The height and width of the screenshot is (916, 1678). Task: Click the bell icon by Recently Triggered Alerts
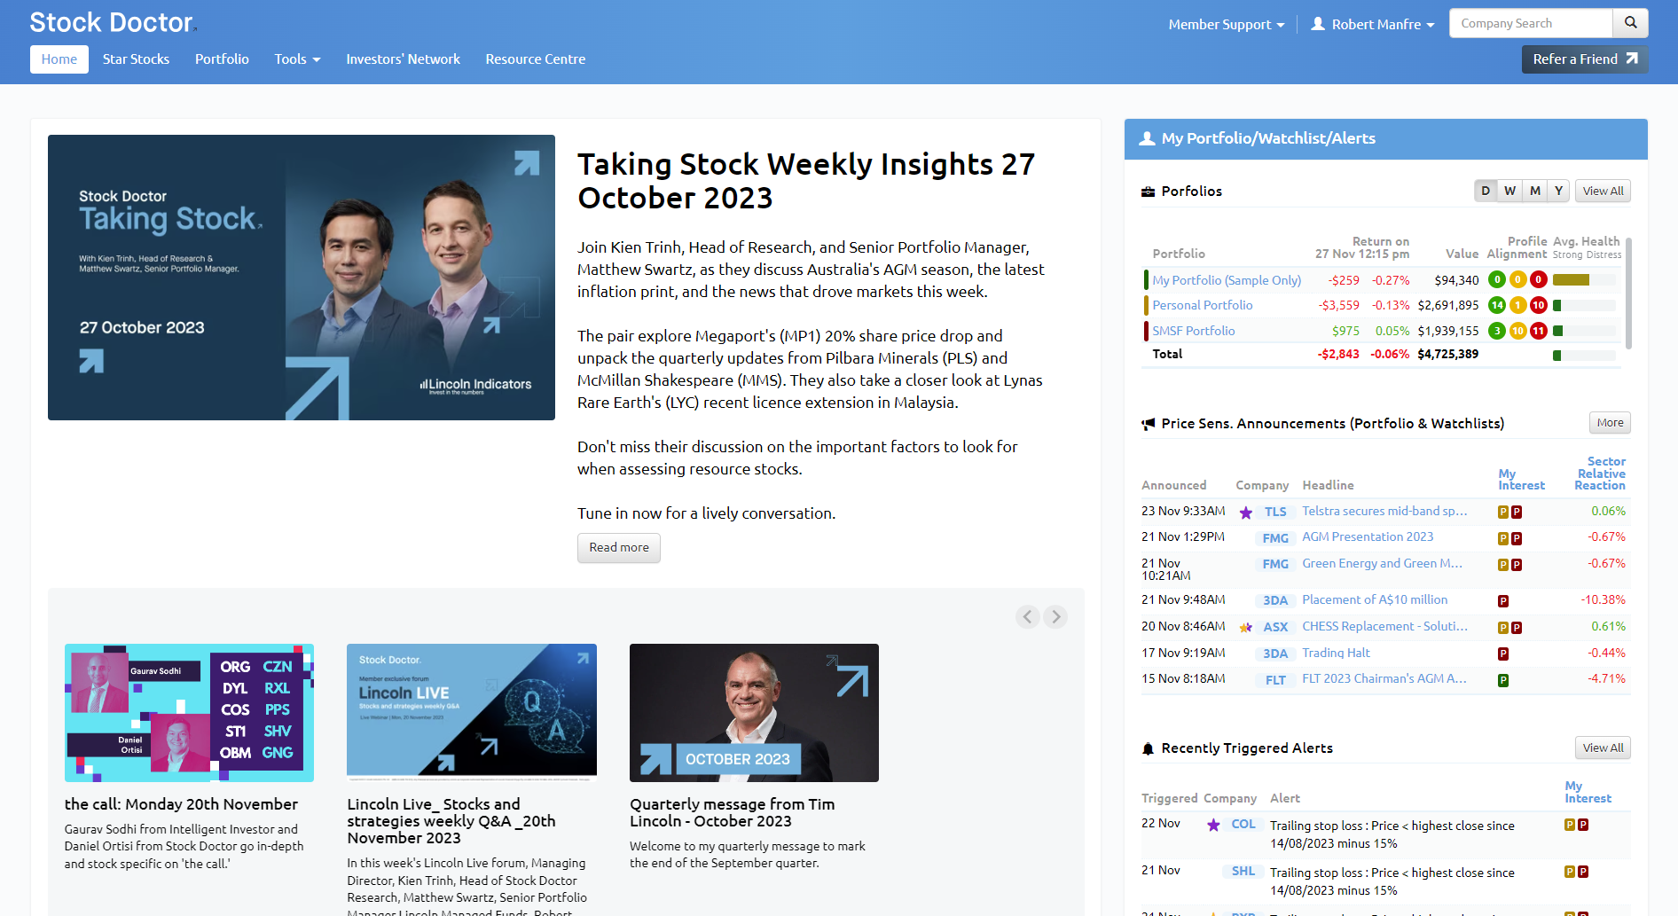(x=1149, y=748)
